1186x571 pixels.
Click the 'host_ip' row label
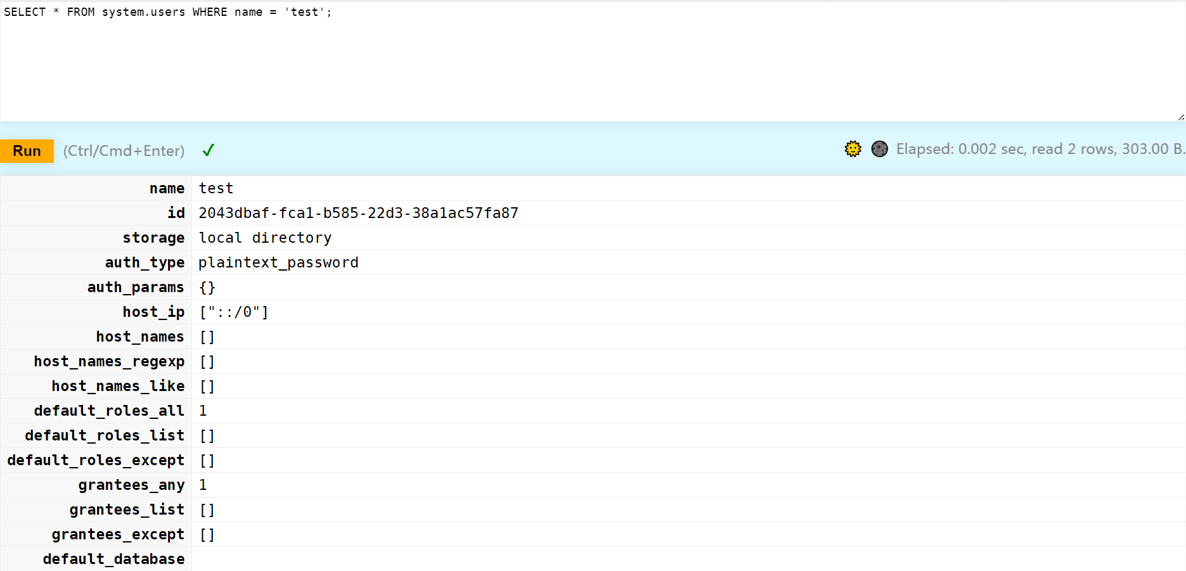click(x=153, y=312)
